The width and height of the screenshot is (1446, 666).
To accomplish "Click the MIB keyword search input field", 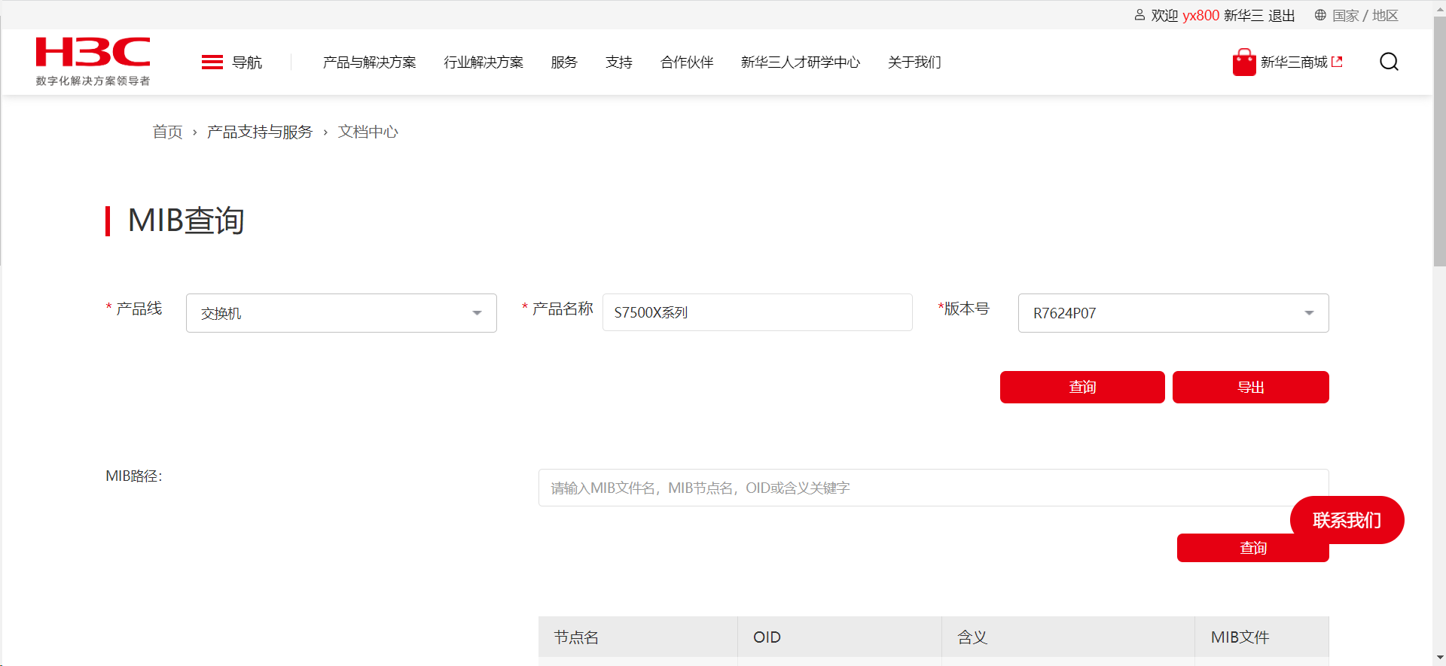I will pos(934,488).
